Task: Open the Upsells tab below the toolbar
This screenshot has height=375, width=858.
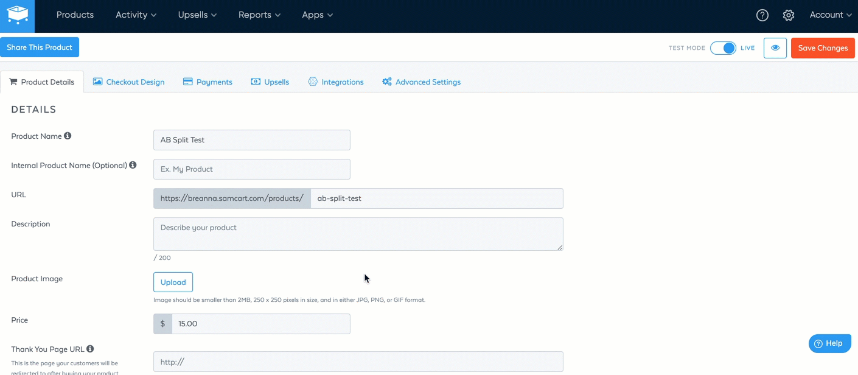Action: pyautogui.click(x=270, y=82)
